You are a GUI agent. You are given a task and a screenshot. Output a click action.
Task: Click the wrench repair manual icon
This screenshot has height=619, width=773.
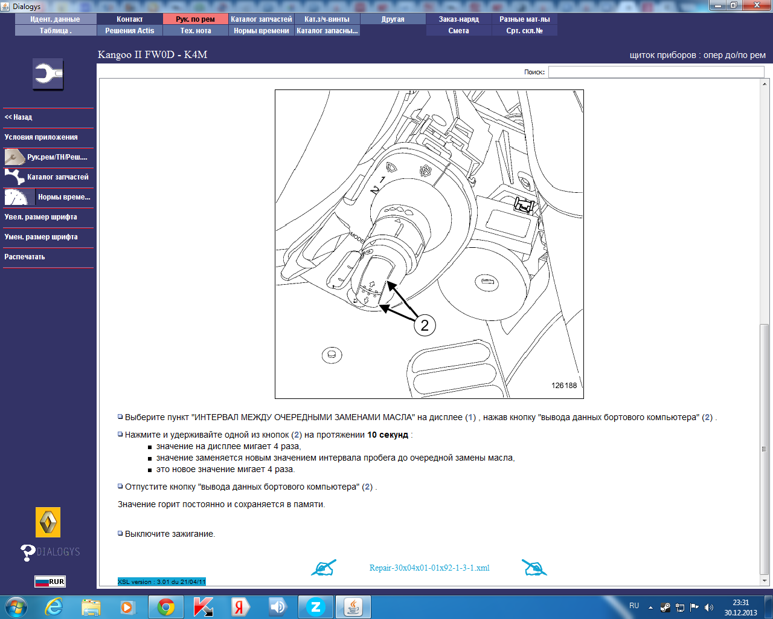[x=48, y=75]
